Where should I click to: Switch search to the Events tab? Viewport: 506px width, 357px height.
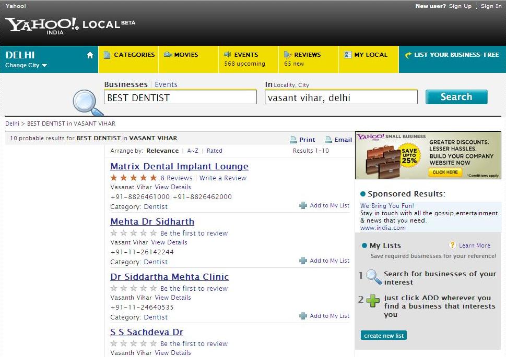click(166, 84)
